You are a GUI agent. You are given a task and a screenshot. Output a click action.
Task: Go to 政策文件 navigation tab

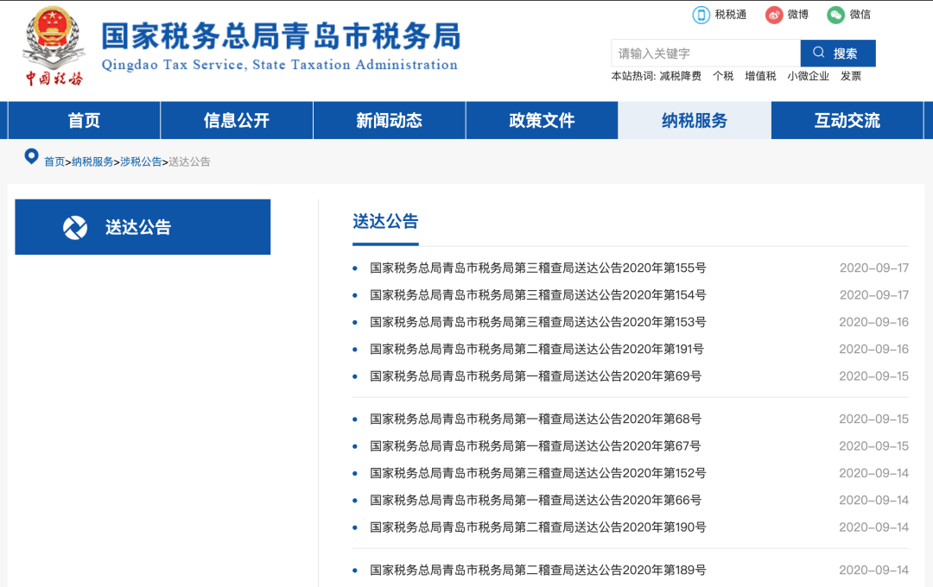click(x=542, y=121)
